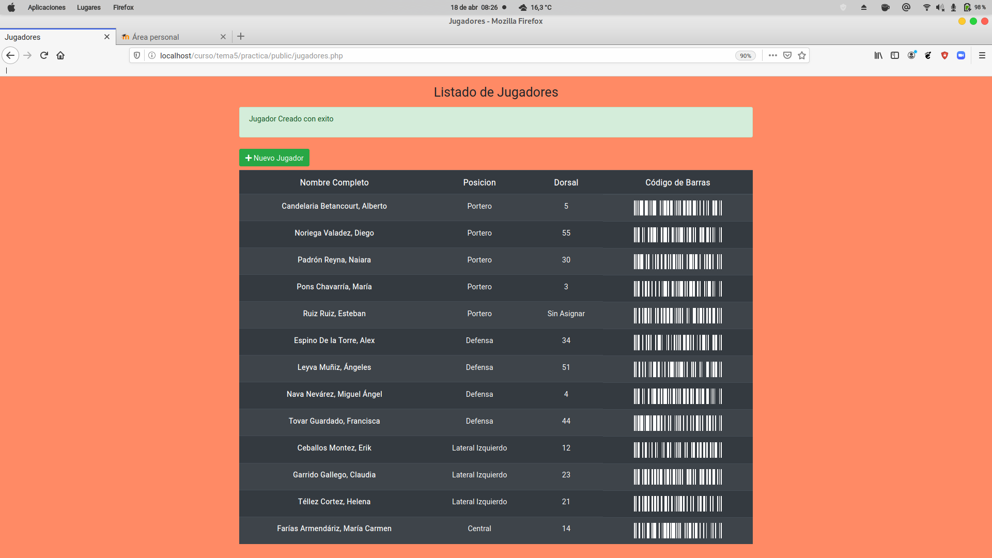Viewport: 992px width, 558px height.
Task: Save page to Pocket icon
Action: click(x=787, y=55)
